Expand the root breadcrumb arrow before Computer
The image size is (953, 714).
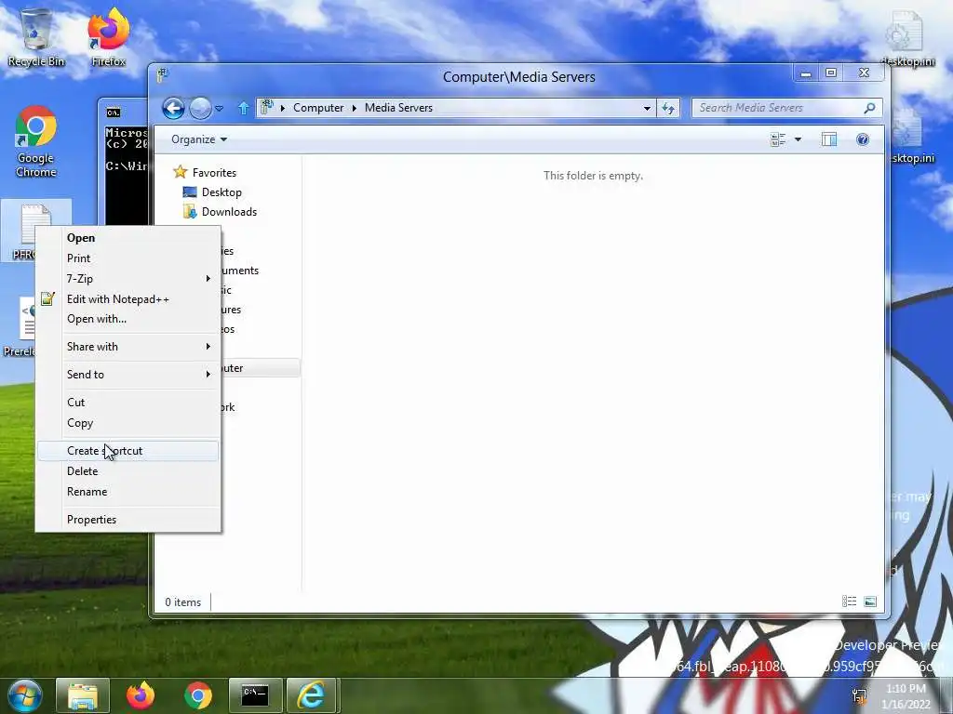point(283,108)
